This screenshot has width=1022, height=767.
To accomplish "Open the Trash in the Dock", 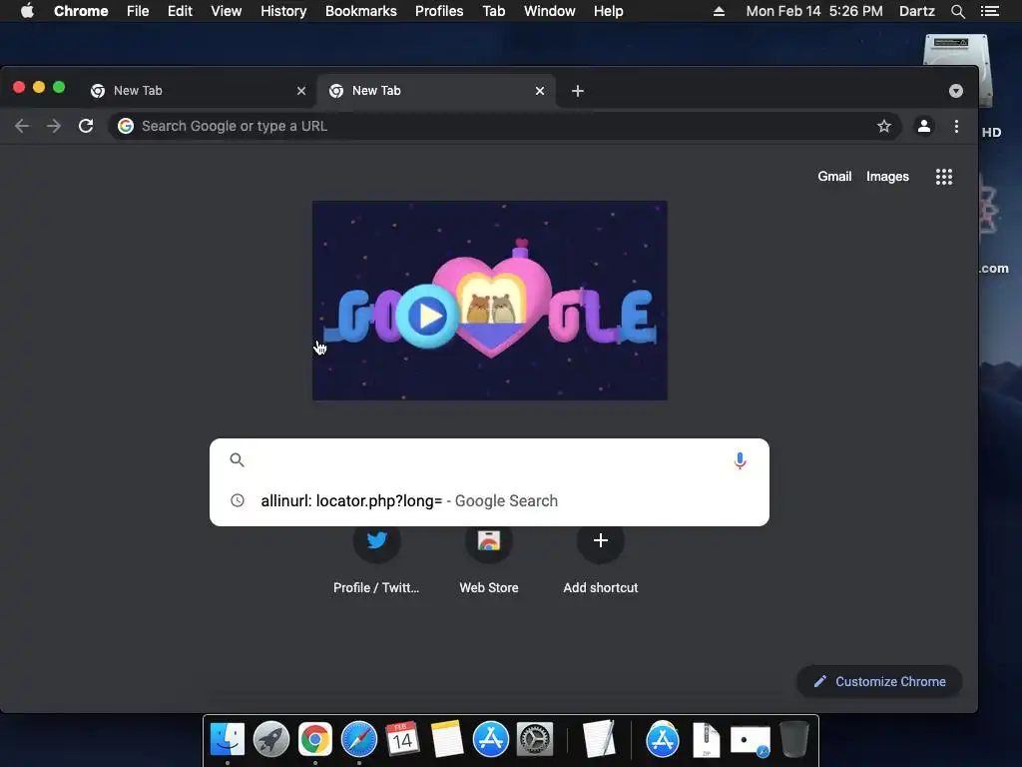I will [793, 740].
